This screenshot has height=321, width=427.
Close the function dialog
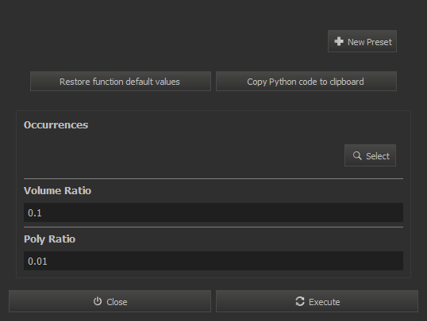pos(110,301)
